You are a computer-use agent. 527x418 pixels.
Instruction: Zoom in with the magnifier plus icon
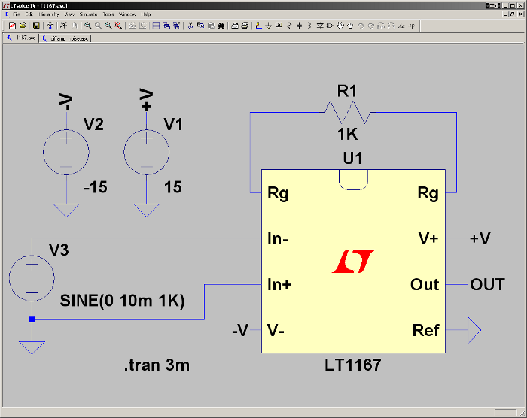(88, 26)
